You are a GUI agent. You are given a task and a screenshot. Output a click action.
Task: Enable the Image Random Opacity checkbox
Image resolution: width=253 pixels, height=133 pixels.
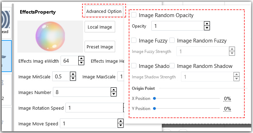coord(134,15)
